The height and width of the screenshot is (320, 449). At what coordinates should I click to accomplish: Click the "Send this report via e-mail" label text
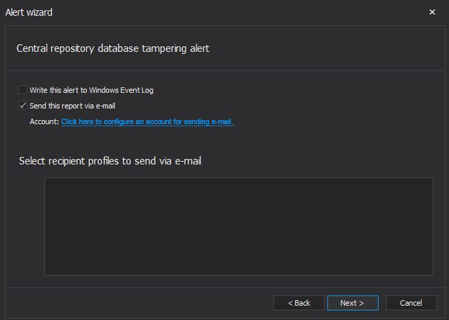coord(72,106)
